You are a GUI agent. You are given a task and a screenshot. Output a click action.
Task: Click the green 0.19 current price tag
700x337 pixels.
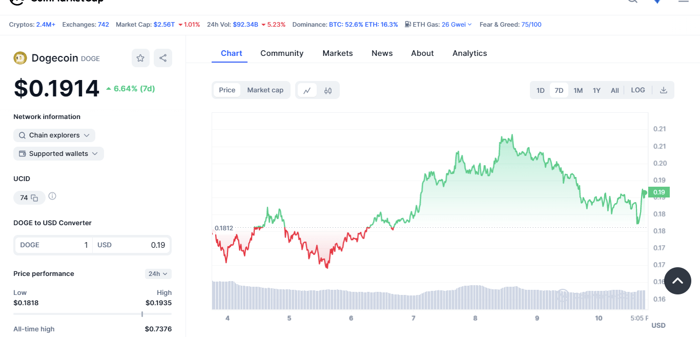[659, 192]
